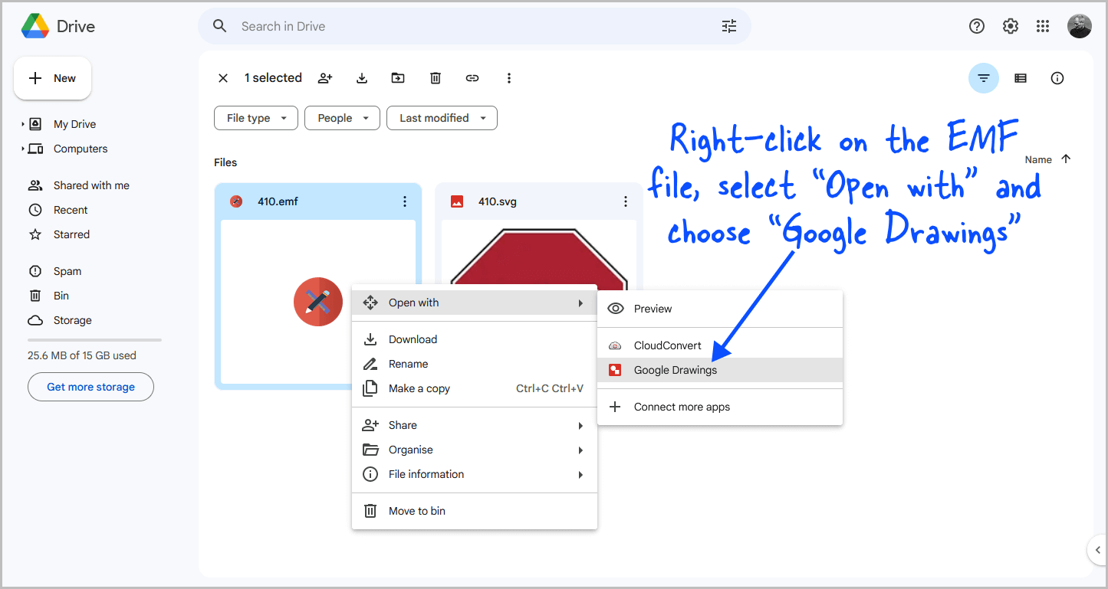
Task: Reverse sort direction arrow
Action: point(1066,159)
